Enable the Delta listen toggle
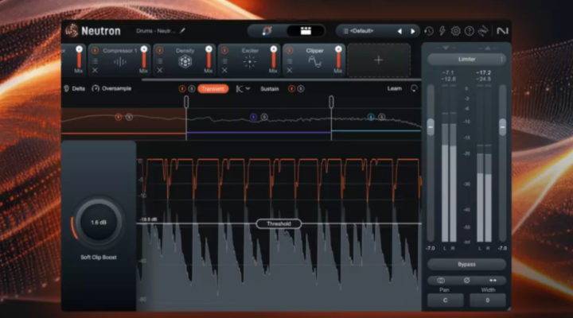This screenshot has height=318, width=573. click(75, 89)
